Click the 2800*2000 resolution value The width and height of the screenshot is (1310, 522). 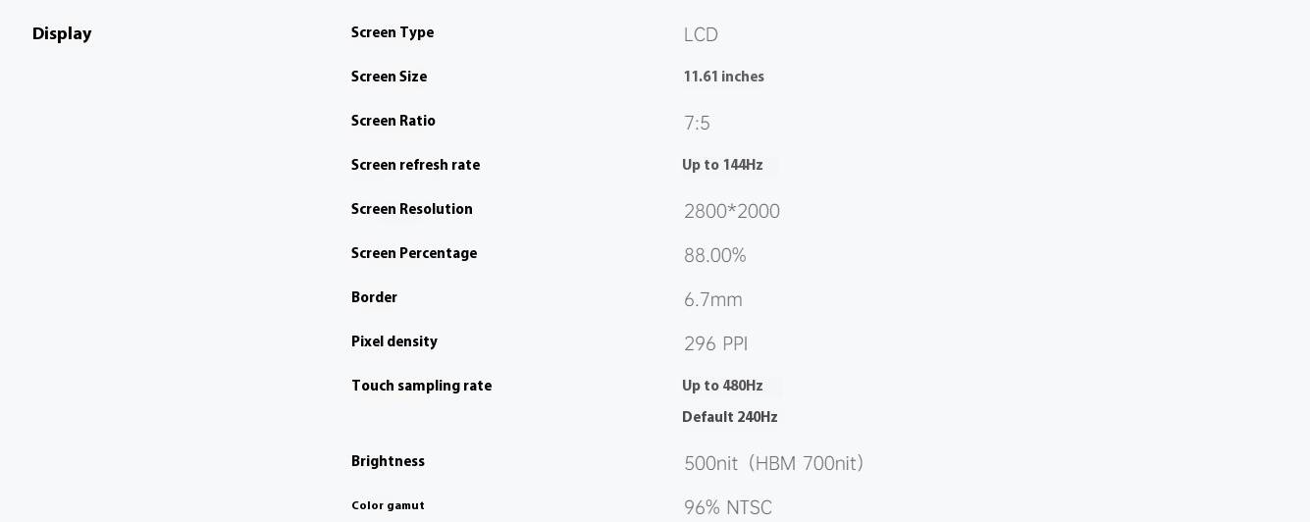pos(731,212)
